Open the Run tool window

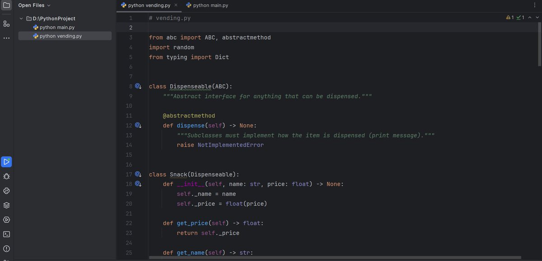click(x=6, y=161)
